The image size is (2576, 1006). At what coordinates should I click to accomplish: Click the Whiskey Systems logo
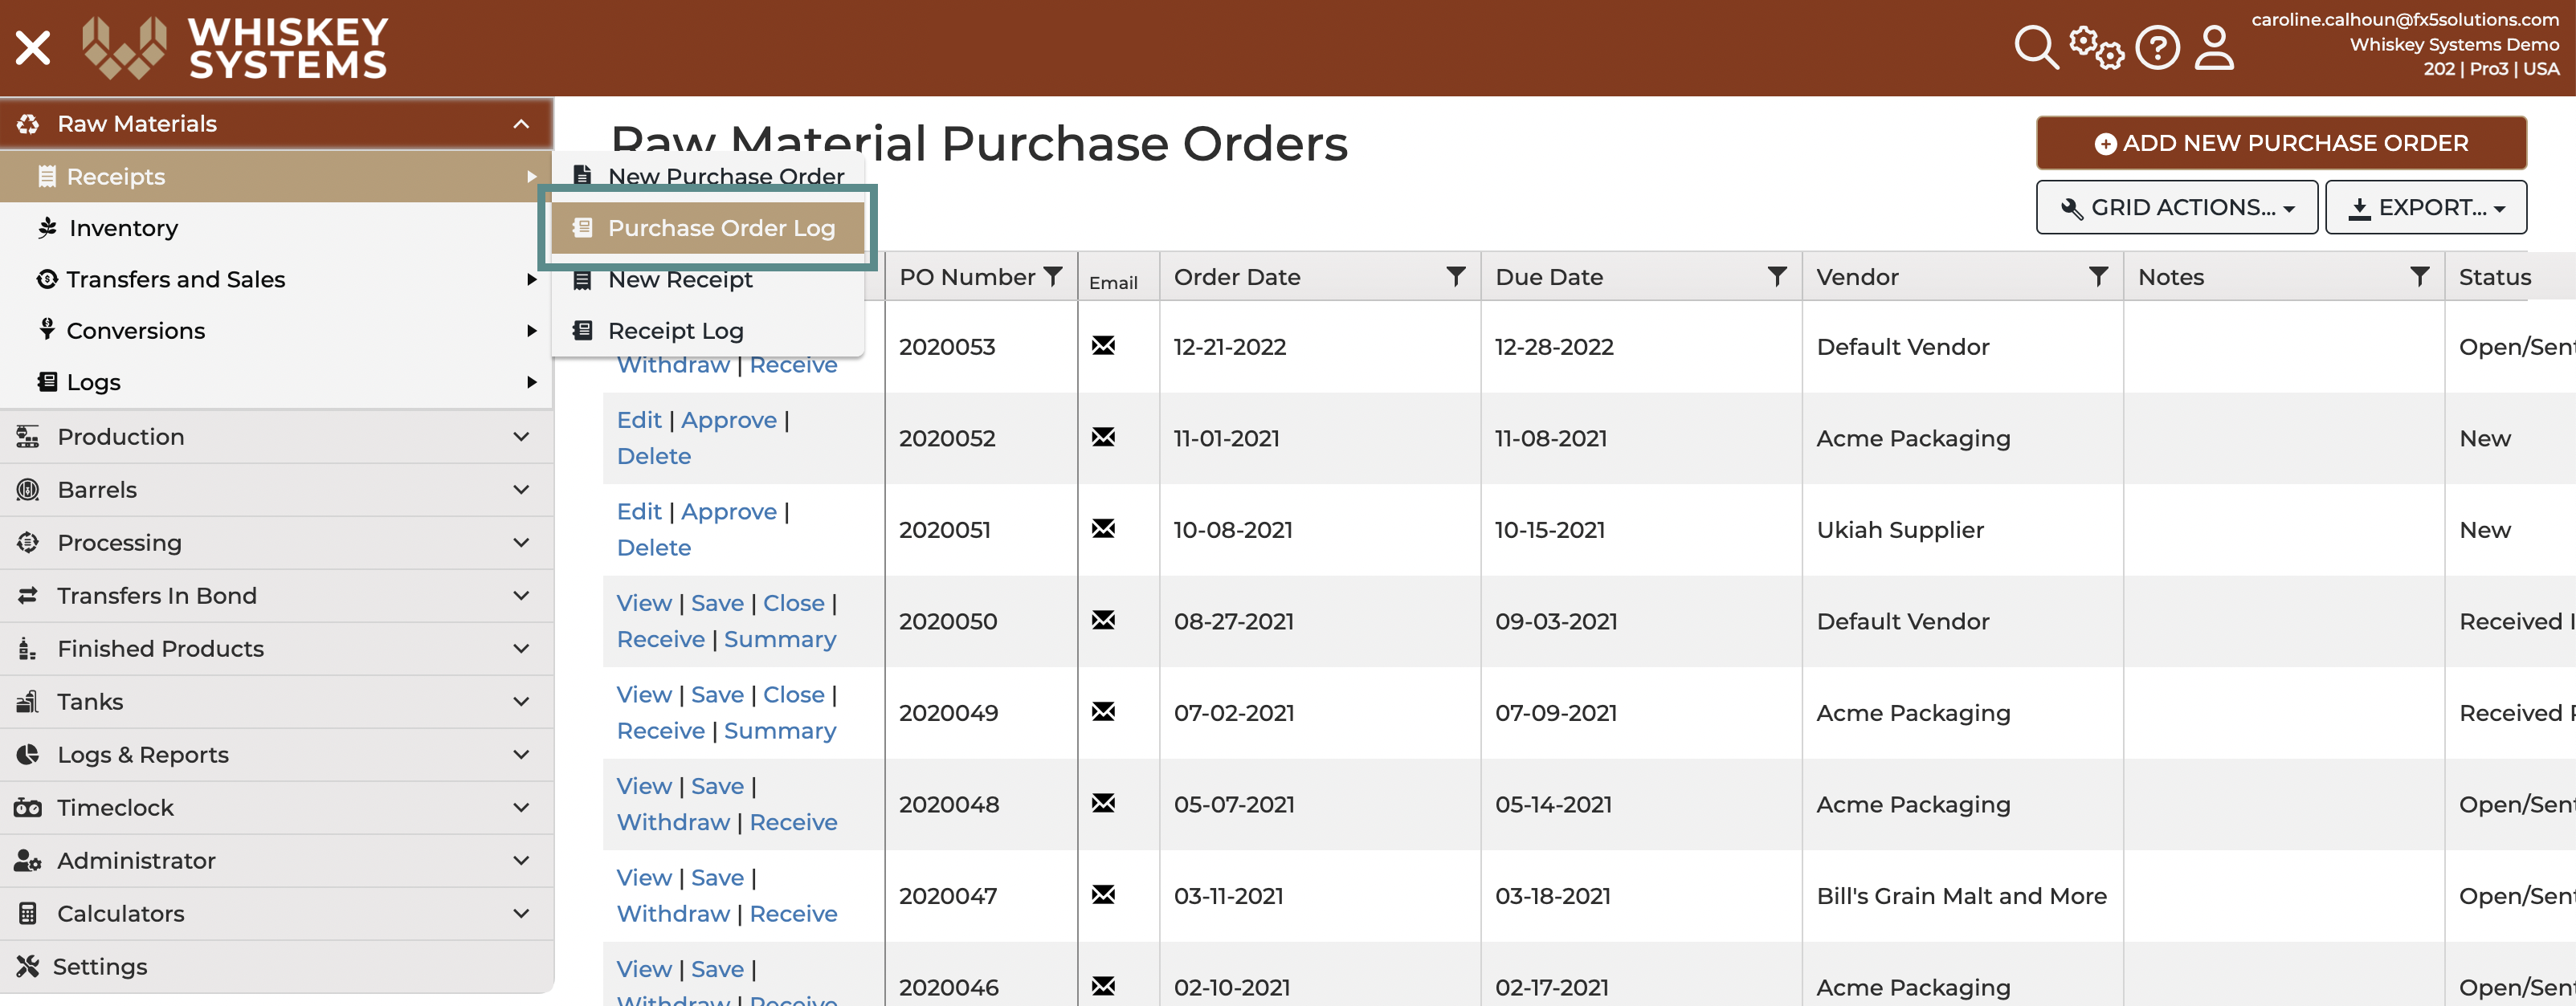(x=235, y=48)
